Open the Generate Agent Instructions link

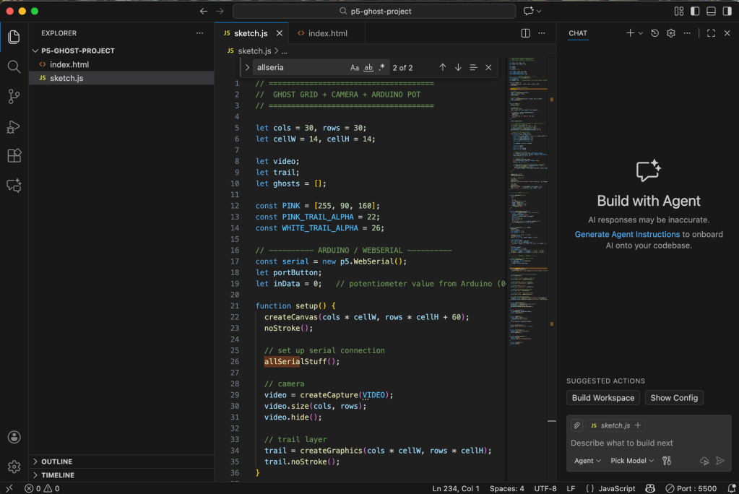pyautogui.click(x=626, y=234)
